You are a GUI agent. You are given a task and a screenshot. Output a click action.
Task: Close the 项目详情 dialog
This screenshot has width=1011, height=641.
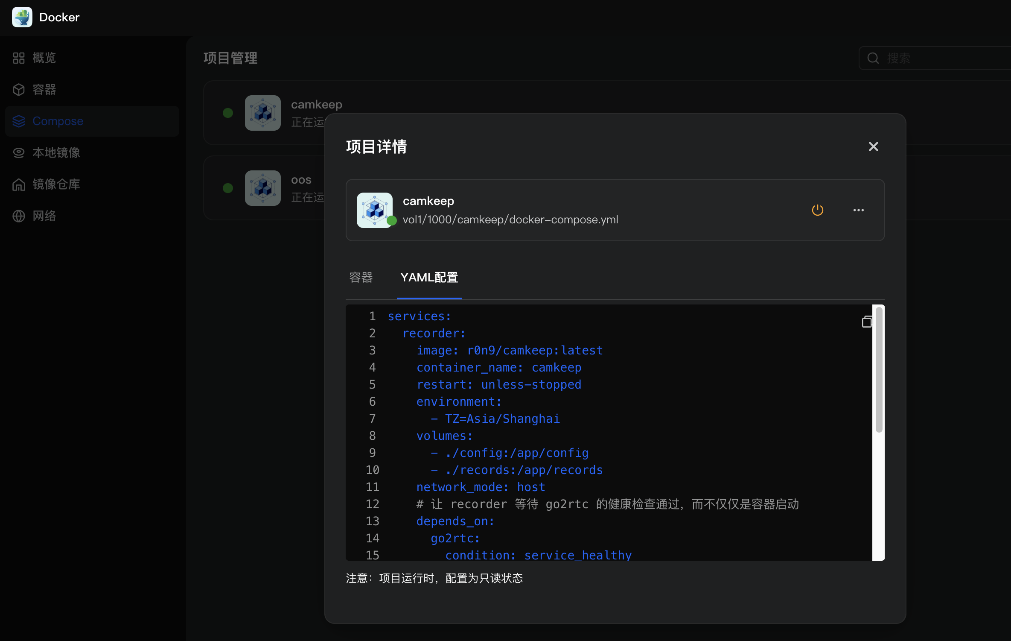coord(874,146)
